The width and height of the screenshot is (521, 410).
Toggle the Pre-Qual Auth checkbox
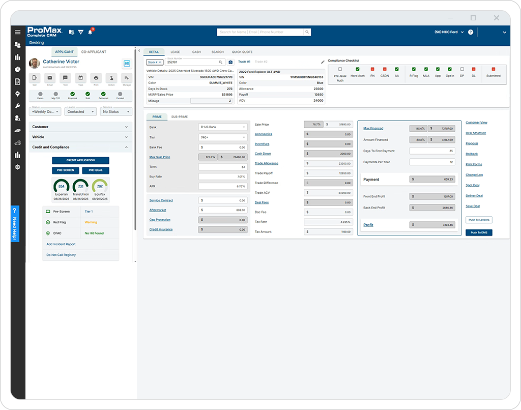pos(340,69)
